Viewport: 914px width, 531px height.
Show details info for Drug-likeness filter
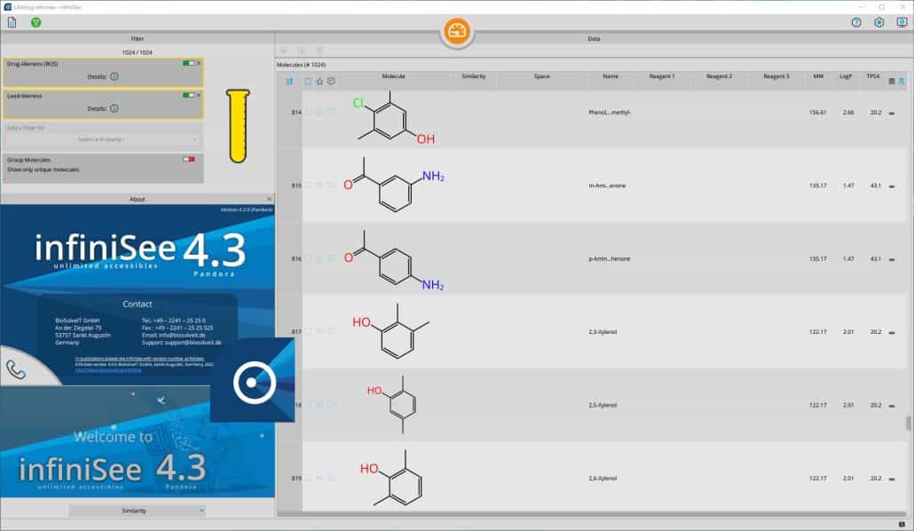coord(114,77)
